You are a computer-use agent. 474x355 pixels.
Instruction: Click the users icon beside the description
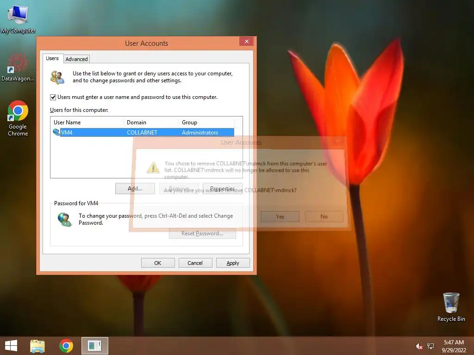(57, 77)
